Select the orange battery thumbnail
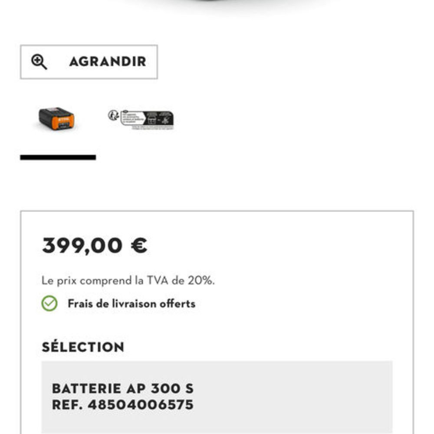The width and height of the screenshot is (434, 434). (x=56, y=119)
